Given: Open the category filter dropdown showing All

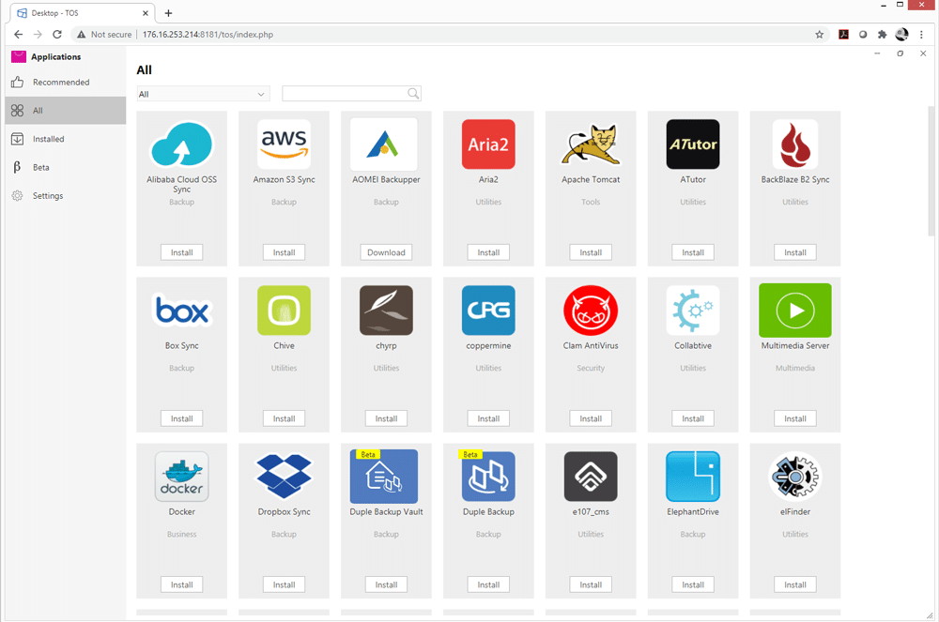Looking at the screenshot, I should [203, 94].
